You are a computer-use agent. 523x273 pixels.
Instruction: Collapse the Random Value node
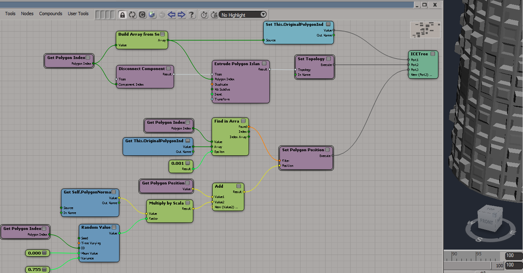(114, 227)
